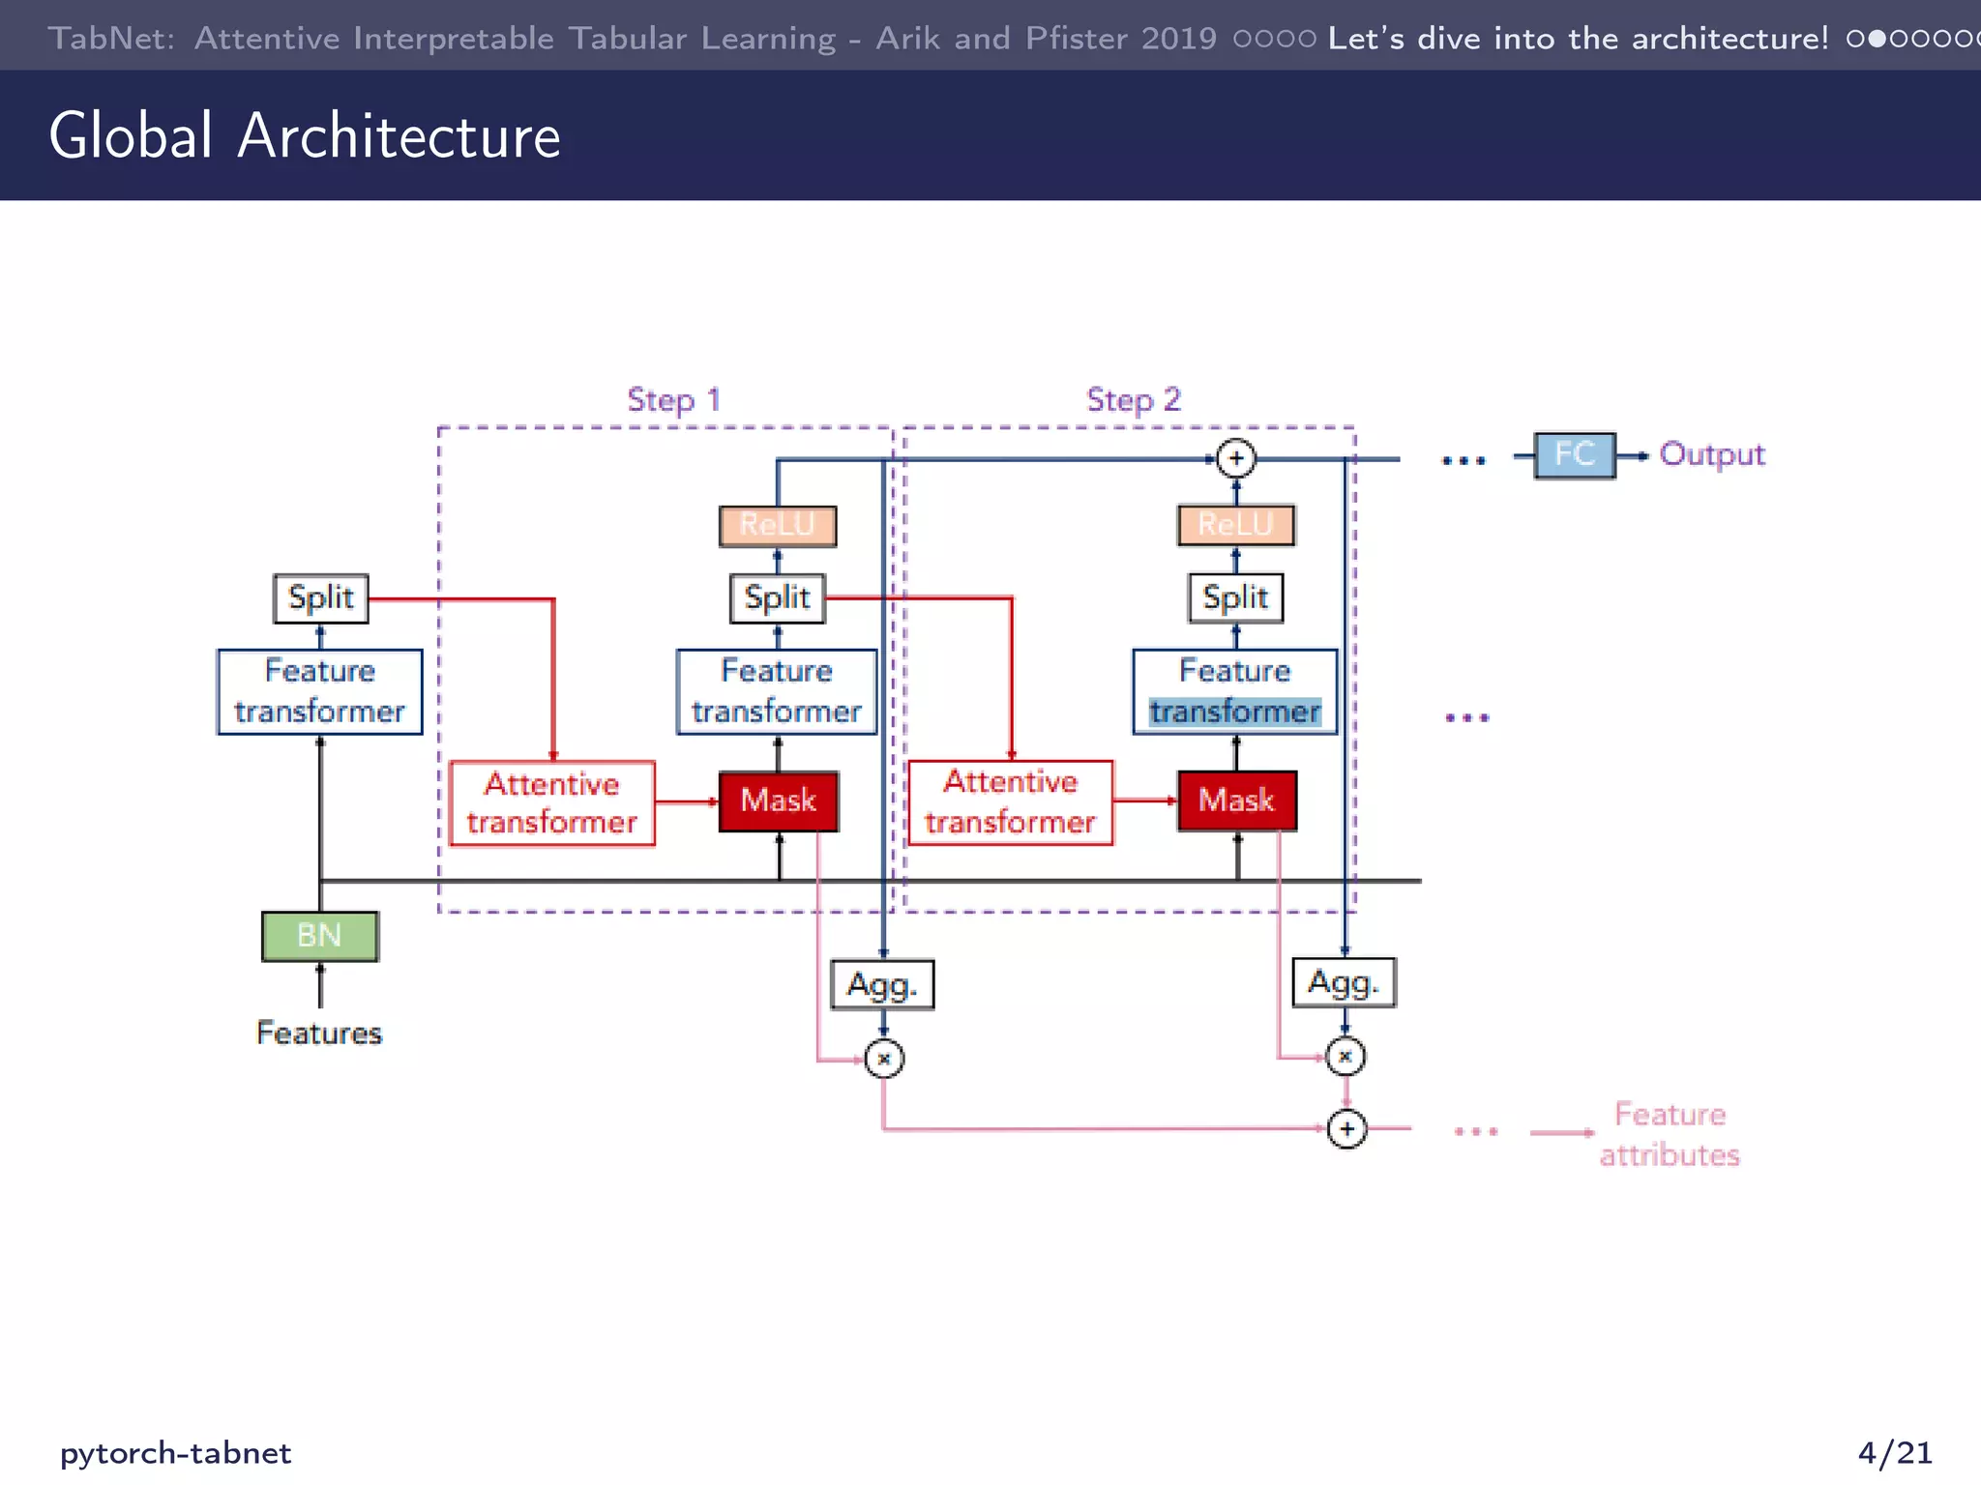Click the multiply node under Step 2 Agg.
The height and width of the screenshot is (1485, 1981).
coord(1345,1057)
